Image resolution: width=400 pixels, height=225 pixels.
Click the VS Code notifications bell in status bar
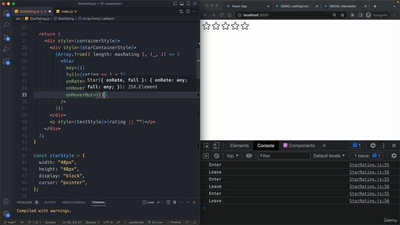tap(194, 222)
